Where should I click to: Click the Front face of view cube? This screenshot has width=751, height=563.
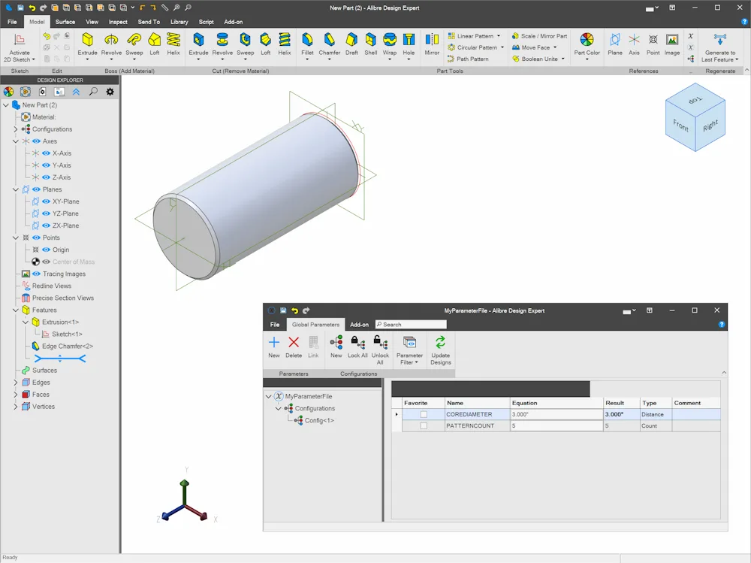[x=680, y=126]
